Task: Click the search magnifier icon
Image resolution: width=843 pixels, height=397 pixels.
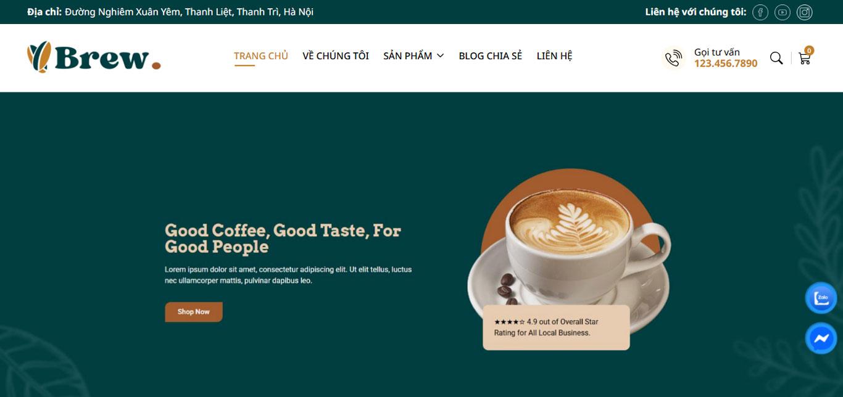Action: tap(776, 59)
